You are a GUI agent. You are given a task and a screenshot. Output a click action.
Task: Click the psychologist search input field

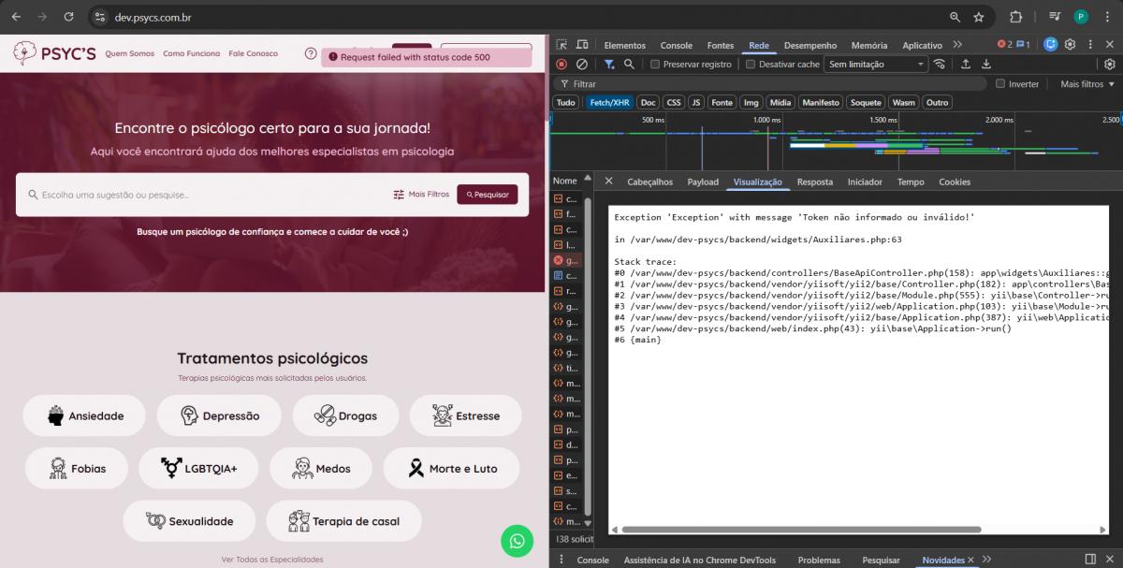[211, 195]
